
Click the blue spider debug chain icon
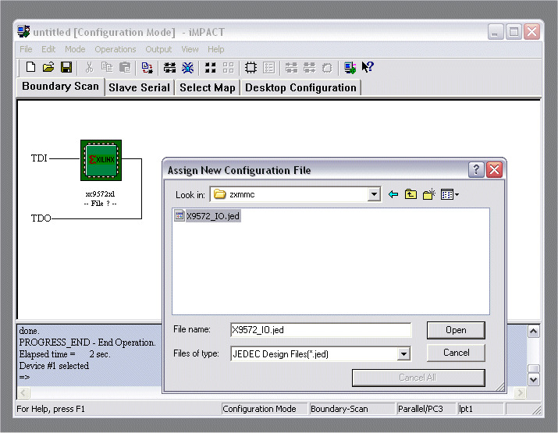coord(187,67)
